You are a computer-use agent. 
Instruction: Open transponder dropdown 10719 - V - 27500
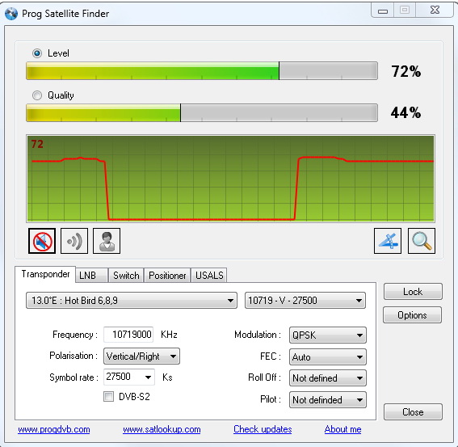[305, 300]
